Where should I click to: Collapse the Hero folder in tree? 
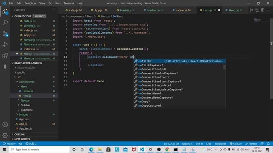coord(24,87)
